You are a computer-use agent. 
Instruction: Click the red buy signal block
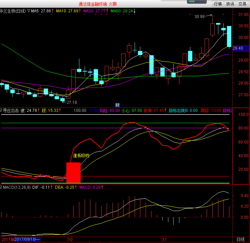pyautogui.click(x=74, y=172)
